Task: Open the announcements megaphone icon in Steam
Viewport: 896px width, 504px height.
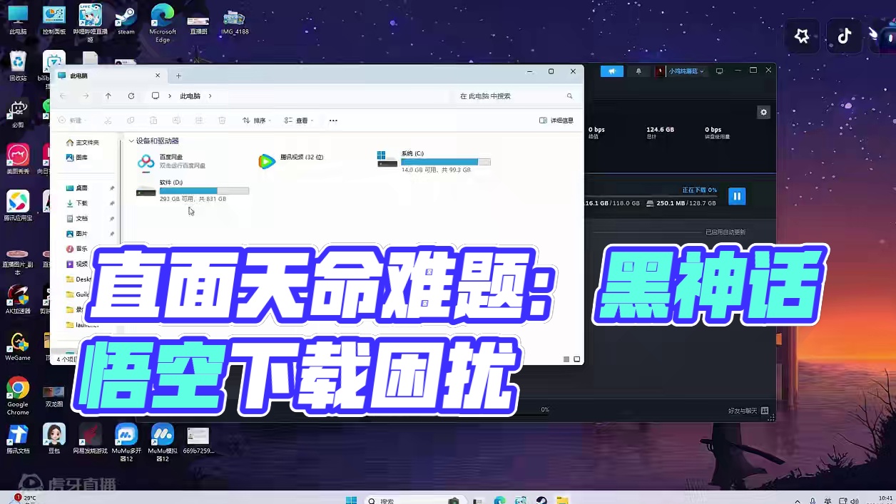Action: (x=612, y=71)
